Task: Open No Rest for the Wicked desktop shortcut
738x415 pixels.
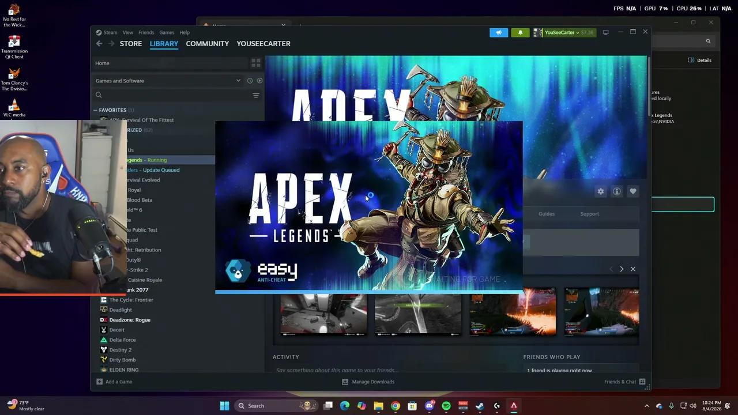Action: coord(14,16)
